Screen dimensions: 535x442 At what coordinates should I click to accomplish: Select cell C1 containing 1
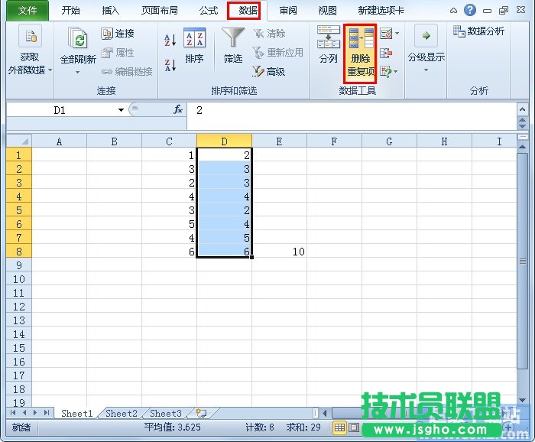169,155
